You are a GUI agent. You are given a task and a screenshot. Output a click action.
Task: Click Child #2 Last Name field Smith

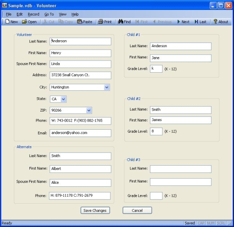point(181,110)
